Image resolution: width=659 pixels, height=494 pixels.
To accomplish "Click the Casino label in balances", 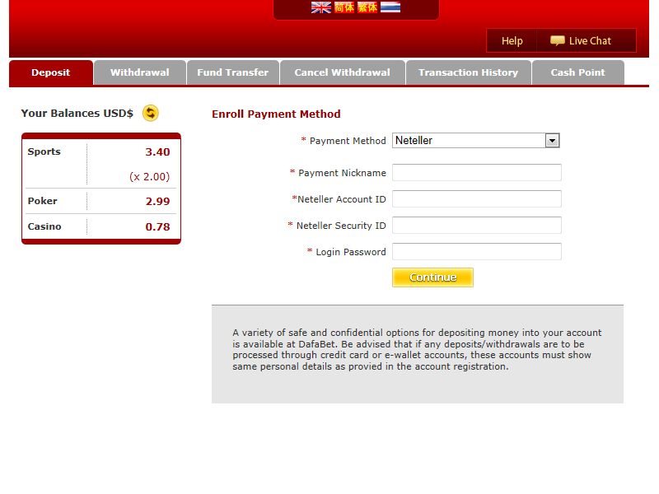I will coord(44,227).
